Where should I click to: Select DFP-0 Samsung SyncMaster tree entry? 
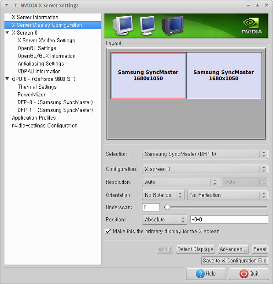pyautogui.click(x=55, y=102)
